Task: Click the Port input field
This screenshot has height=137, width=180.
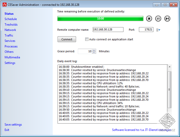Action: click(x=146, y=29)
